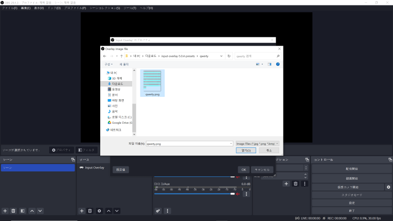
Task: Click the 열기(O) open button
Action: coord(246,151)
